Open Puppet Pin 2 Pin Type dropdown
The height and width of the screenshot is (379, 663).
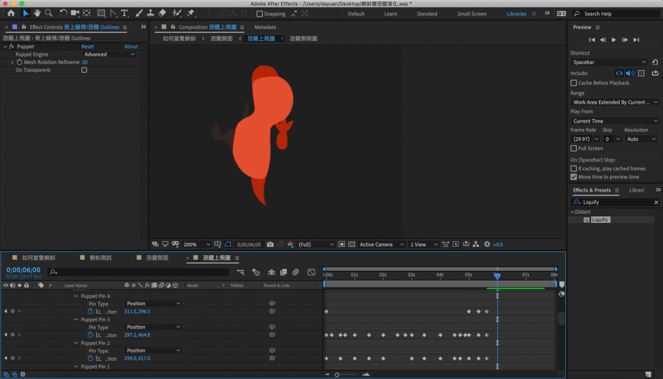coord(153,350)
